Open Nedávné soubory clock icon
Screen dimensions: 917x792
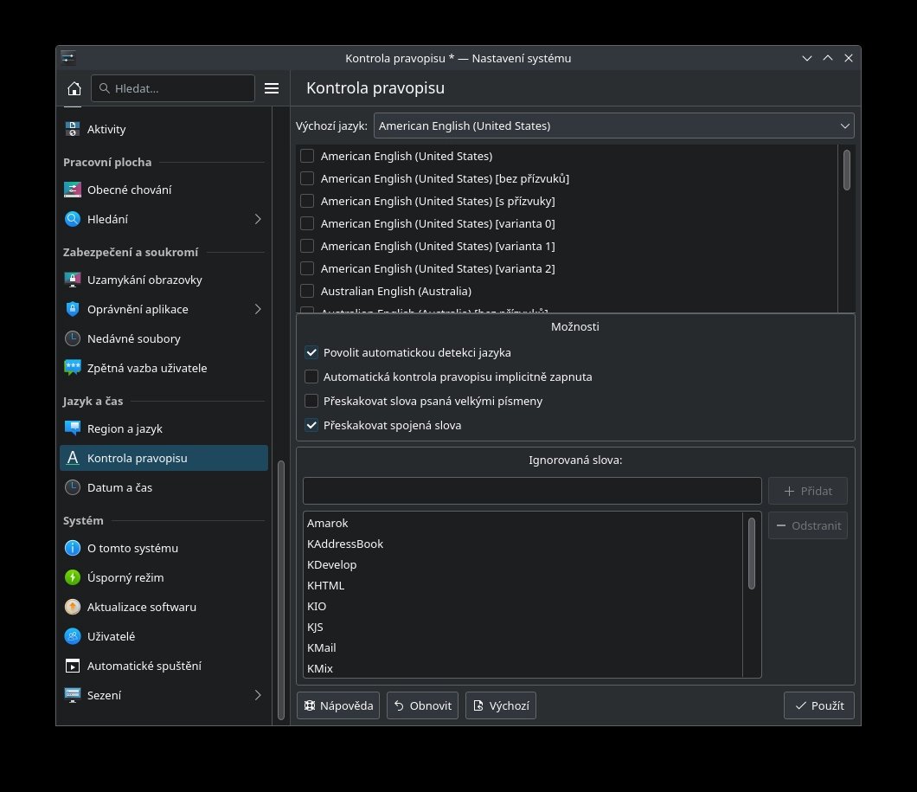click(x=73, y=338)
